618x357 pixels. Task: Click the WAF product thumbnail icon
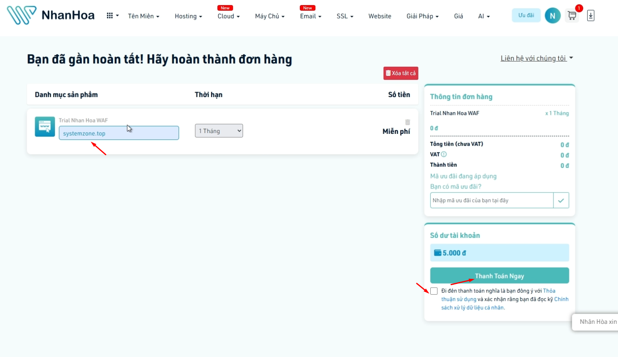45,126
